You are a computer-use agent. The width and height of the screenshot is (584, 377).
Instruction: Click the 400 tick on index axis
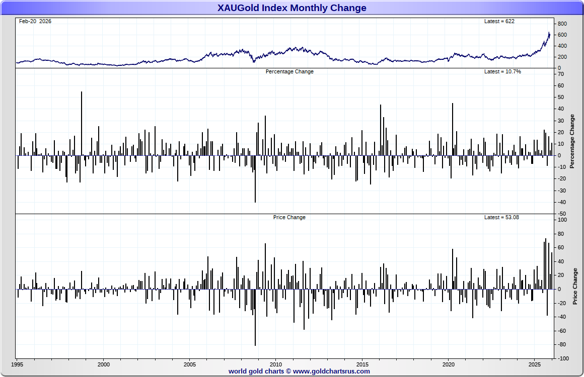click(x=562, y=46)
